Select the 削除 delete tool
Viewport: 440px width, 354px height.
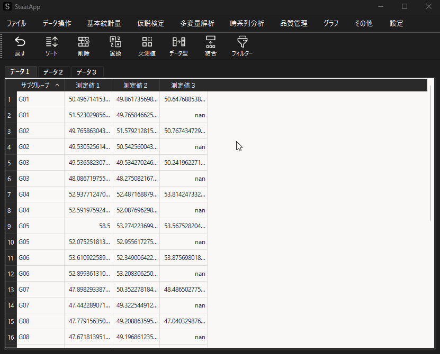(x=83, y=46)
